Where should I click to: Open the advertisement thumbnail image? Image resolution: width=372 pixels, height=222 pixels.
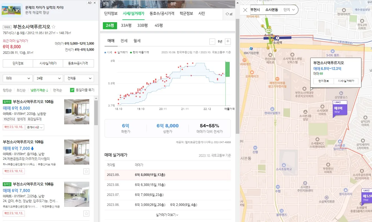pyautogui.click(x=12, y=10)
